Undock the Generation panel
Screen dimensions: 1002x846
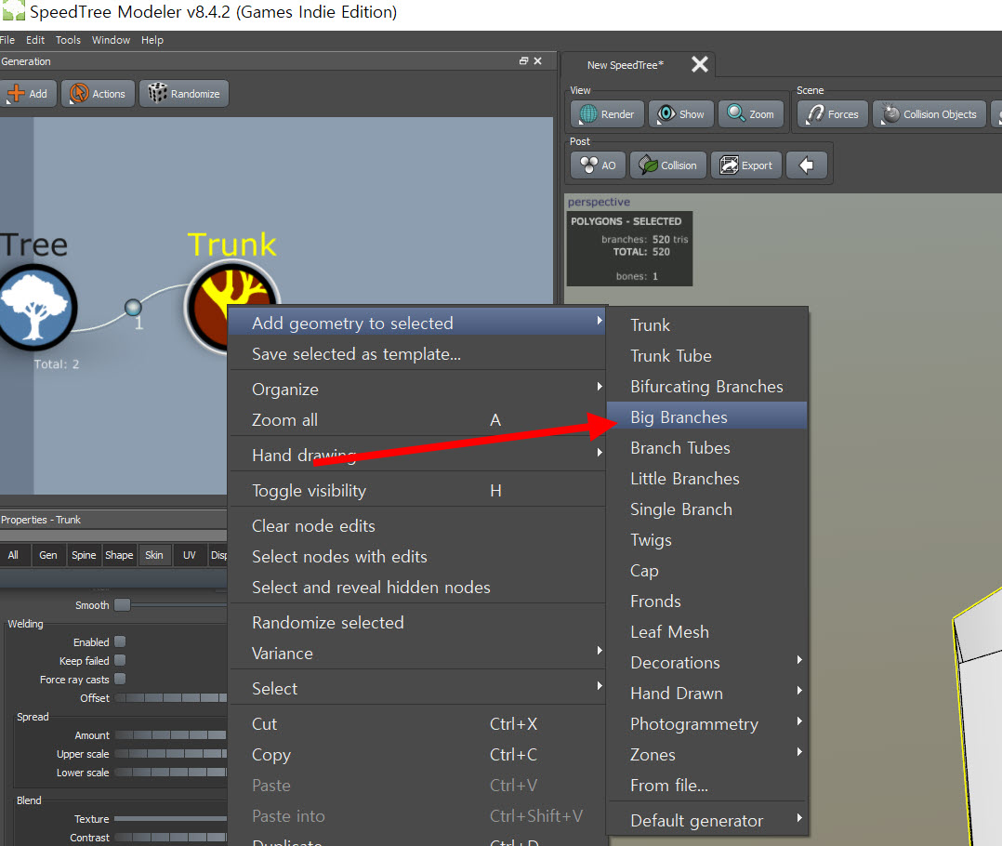523,61
